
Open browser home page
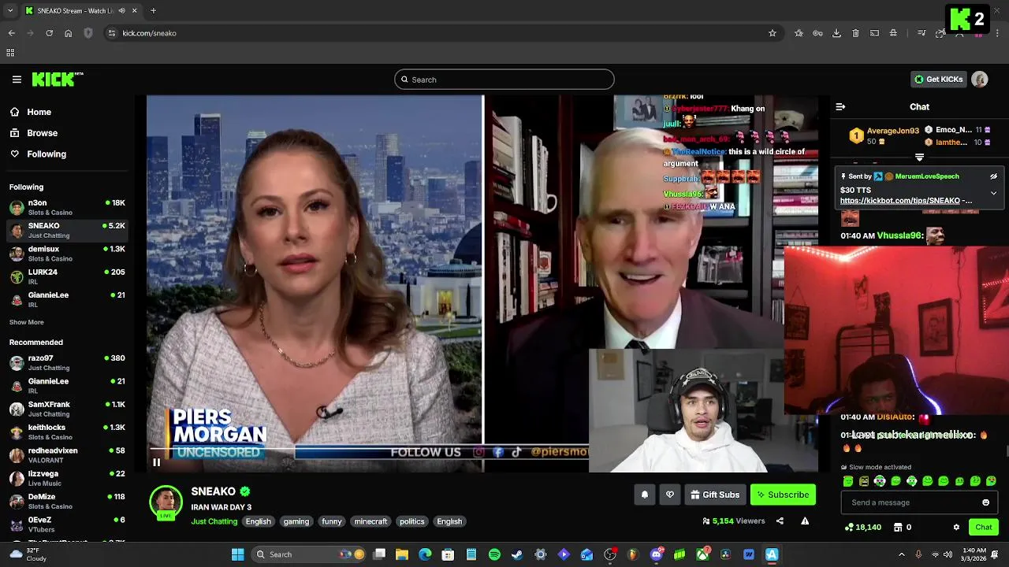coord(68,33)
